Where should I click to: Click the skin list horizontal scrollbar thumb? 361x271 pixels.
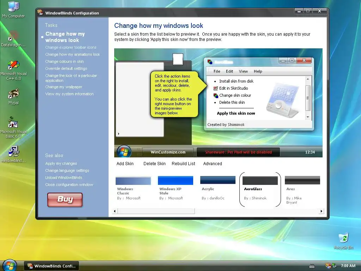[156, 211]
